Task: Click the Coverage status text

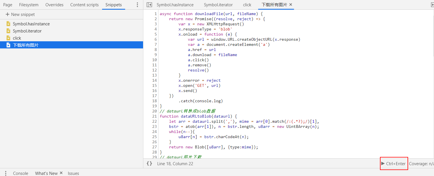Action: click(x=421, y=163)
